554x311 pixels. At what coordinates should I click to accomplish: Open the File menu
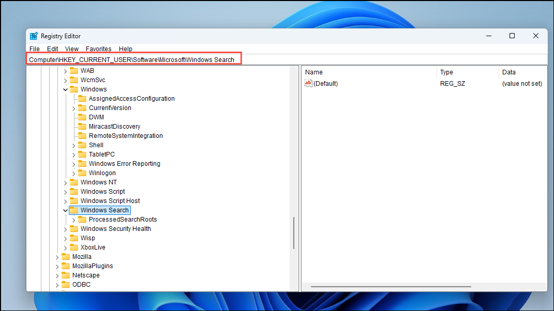pyautogui.click(x=35, y=49)
